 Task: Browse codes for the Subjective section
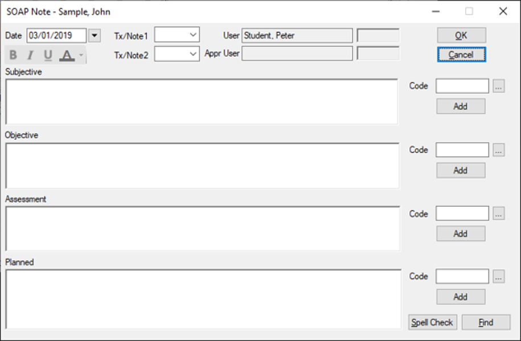point(499,86)
